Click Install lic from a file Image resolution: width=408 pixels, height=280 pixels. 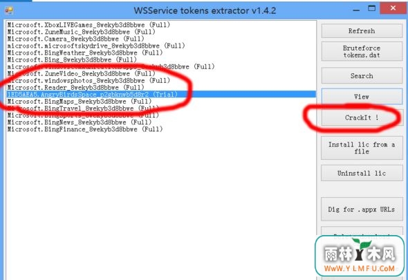(362, 148)
